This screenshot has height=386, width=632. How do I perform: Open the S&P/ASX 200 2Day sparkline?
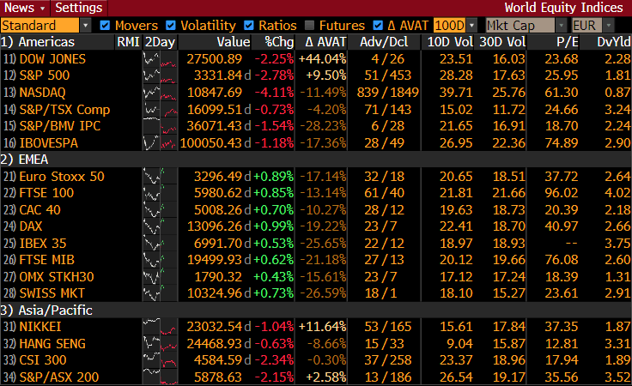(160, 377)
